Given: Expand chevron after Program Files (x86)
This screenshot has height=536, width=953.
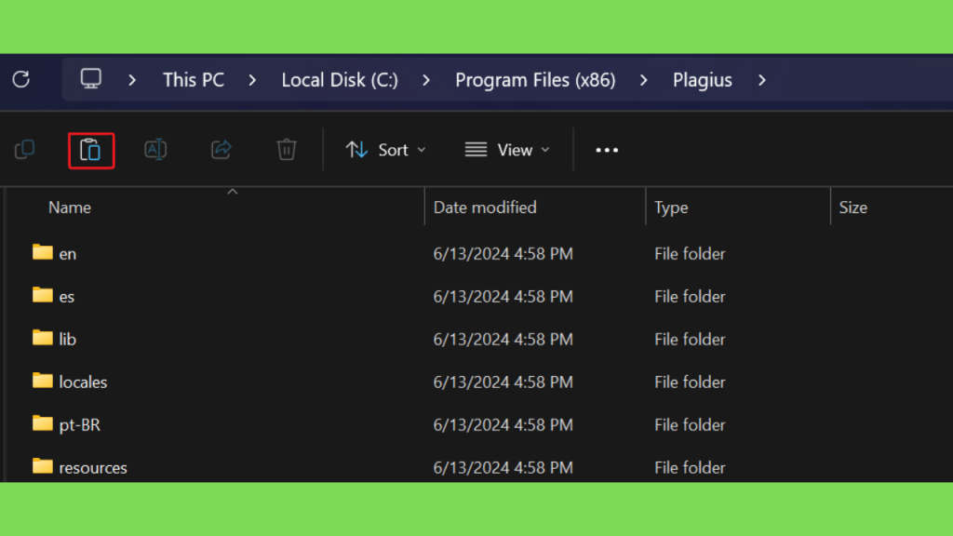Looking at the screenshot, I should pyautogui.click(x=644, y=80).
